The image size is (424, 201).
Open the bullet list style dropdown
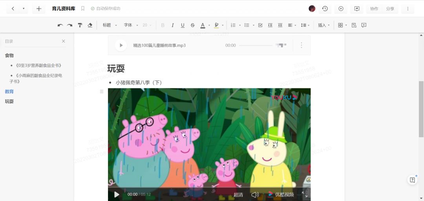coord(254,25)
